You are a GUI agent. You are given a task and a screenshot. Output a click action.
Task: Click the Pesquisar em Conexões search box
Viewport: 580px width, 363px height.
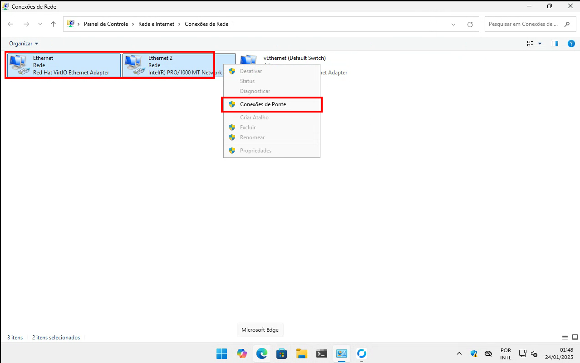click(523, 24)
